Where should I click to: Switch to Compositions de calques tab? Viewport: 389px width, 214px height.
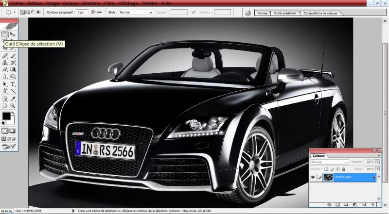pos(320,13)
